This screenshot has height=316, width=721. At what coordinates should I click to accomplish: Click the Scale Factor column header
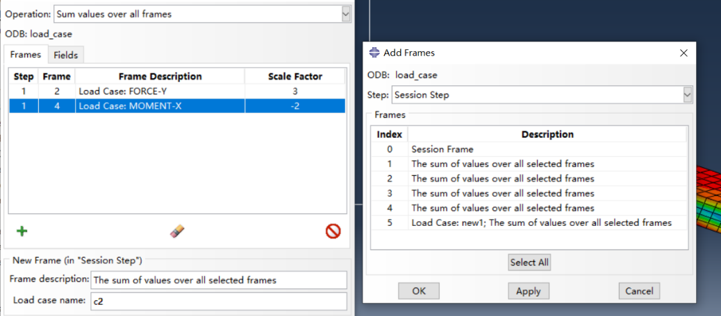(x=295, y=76)
